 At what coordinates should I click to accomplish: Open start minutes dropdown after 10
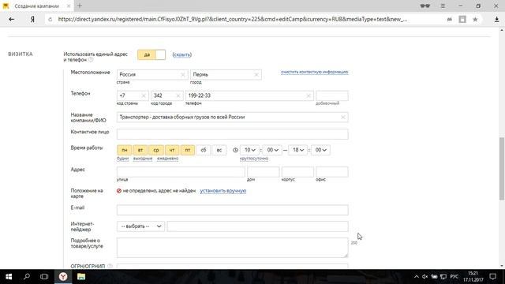pyautogui.click(x=272, y=150)
